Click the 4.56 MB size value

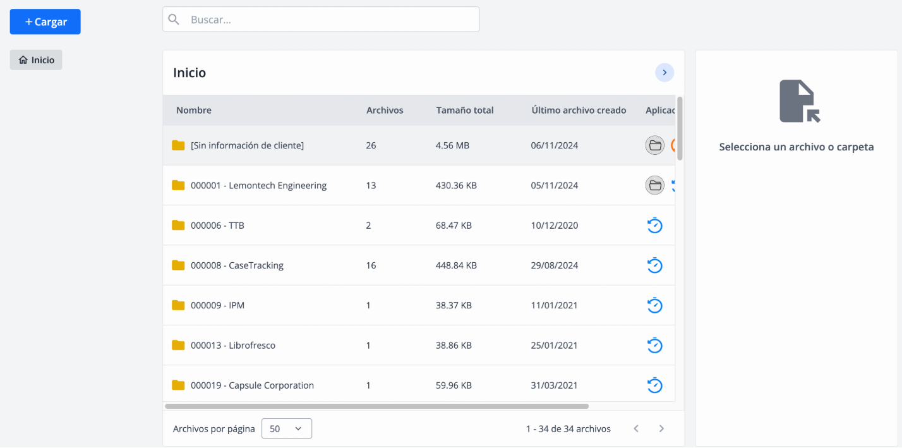452,145
